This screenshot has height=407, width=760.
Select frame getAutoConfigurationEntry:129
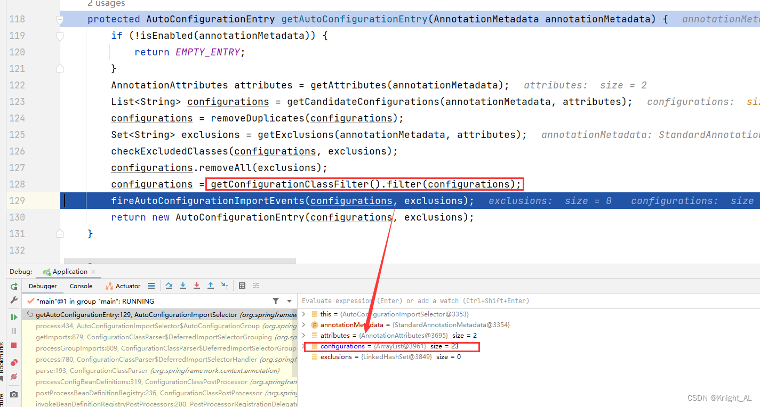(x=159, y=315)
